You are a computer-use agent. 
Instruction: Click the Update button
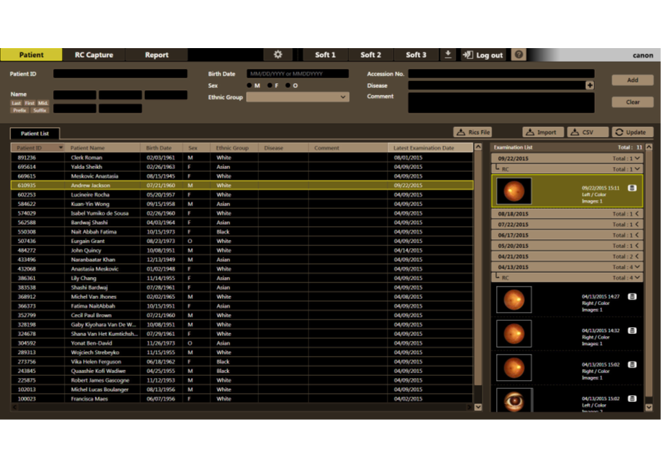(x=632, y=133)
